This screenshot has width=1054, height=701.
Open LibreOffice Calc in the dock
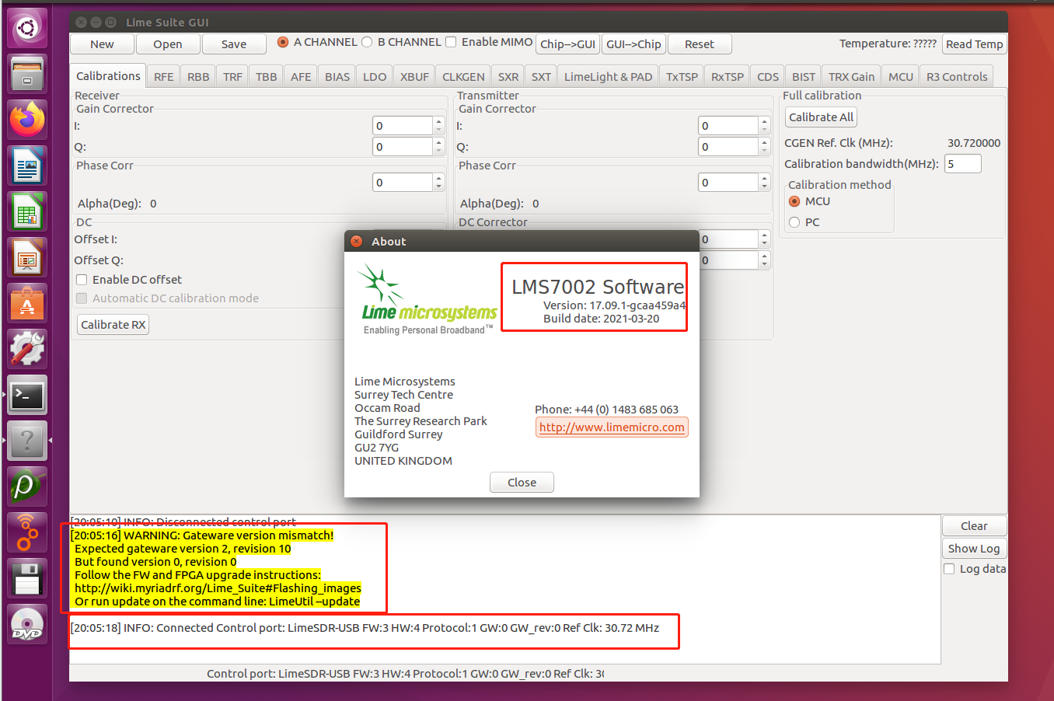[27, 211]
